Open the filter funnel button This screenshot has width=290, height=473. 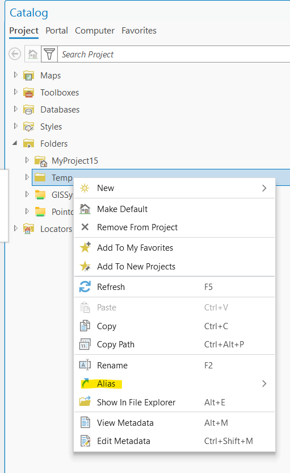(x=49, y=55)
